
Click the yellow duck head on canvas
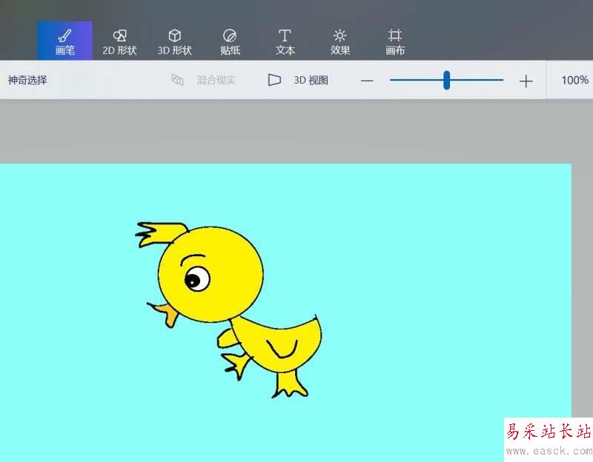(211, 274)
